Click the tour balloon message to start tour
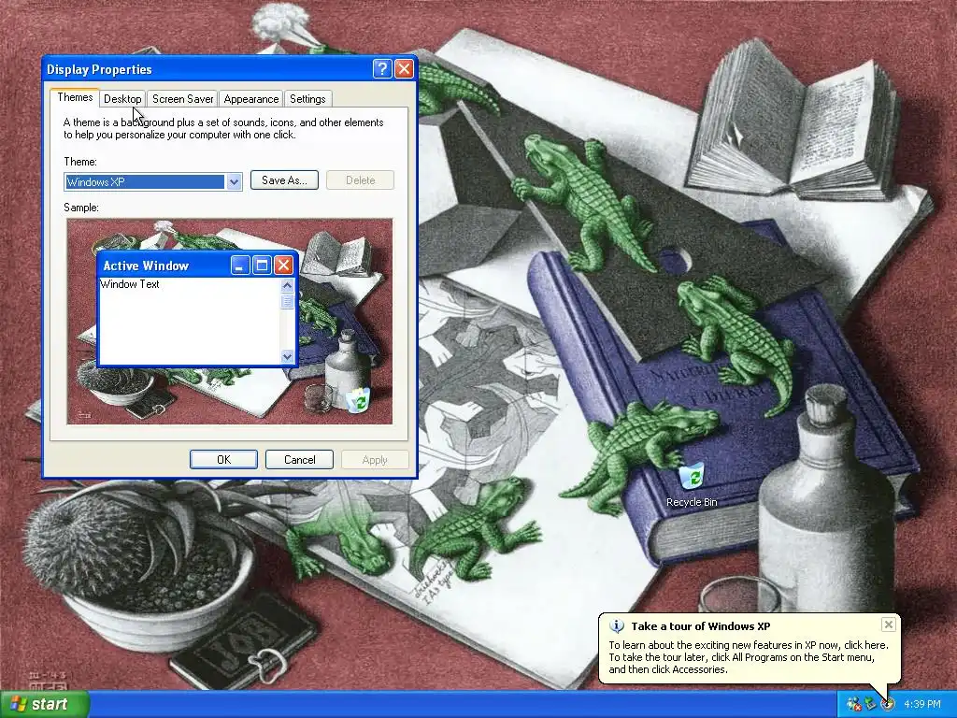The height and width of the screenshot is (718, 957). click(x=749, y=657)
